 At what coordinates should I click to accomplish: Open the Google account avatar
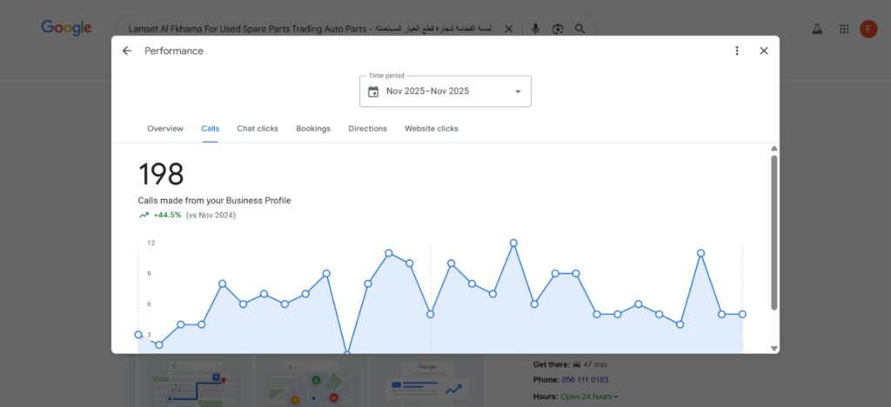point(868,29)
